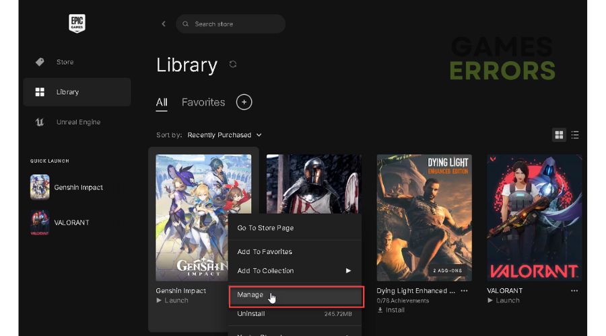Go back with the arrow button

point(164,24)
